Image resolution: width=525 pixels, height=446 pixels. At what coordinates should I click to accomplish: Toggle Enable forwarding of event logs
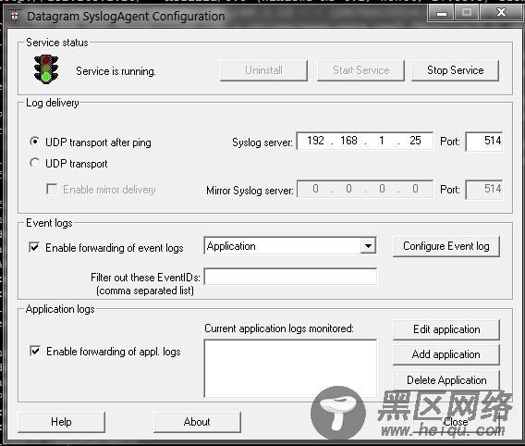tap(34, 247)
